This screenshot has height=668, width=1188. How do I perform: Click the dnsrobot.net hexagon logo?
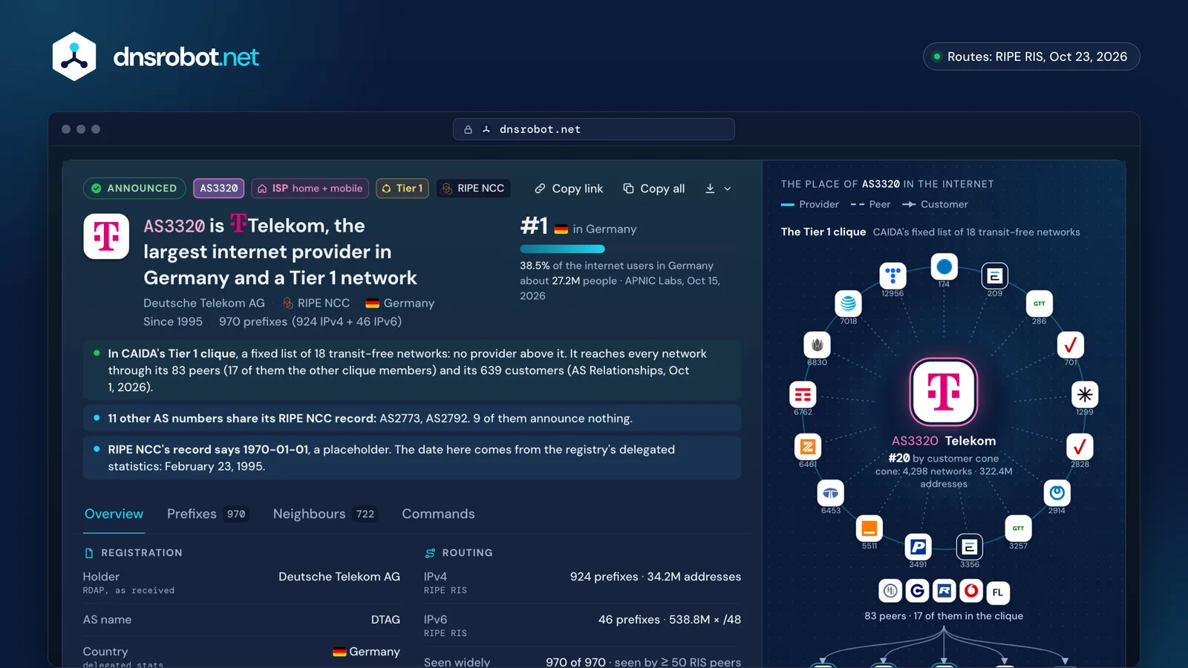[x=74, y=56]
